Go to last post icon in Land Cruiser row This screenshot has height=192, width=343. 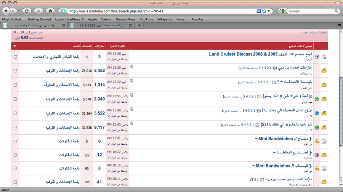109,60
